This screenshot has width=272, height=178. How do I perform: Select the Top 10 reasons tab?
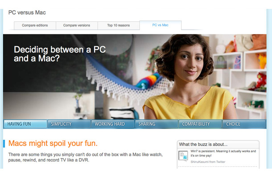tap(119, 25)
